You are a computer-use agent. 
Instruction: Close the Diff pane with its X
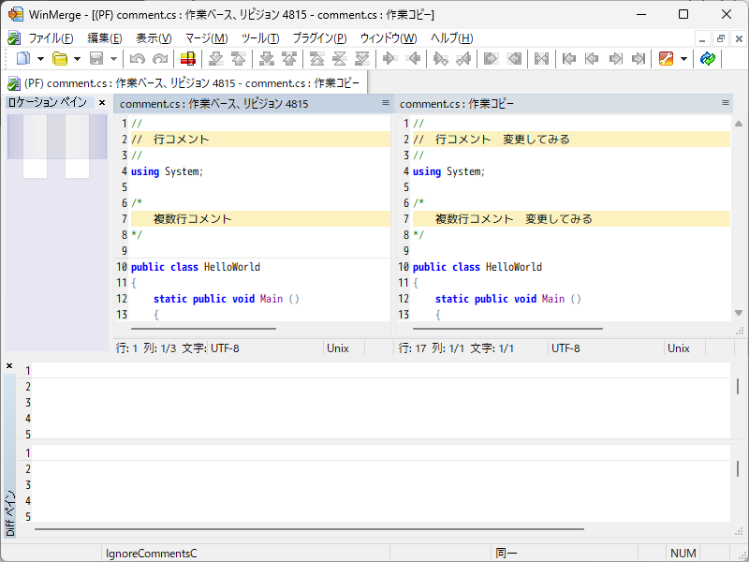point(9,366)
